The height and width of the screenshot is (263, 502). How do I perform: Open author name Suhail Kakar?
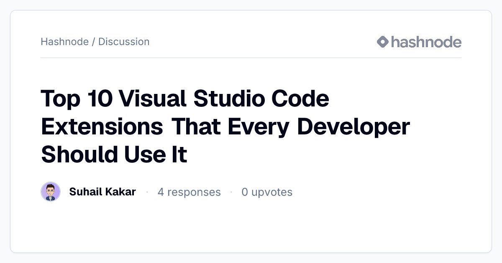click(102, 192)
